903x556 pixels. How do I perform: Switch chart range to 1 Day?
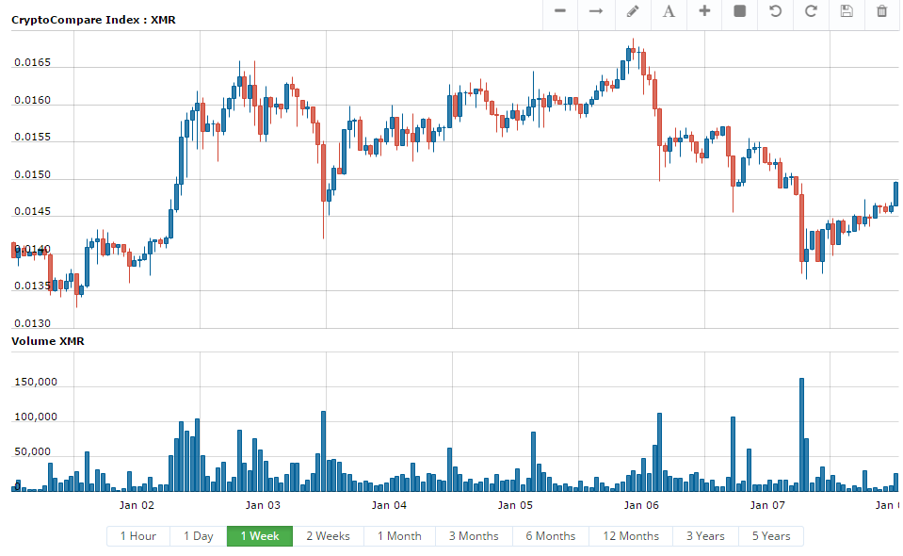(199, 536)
